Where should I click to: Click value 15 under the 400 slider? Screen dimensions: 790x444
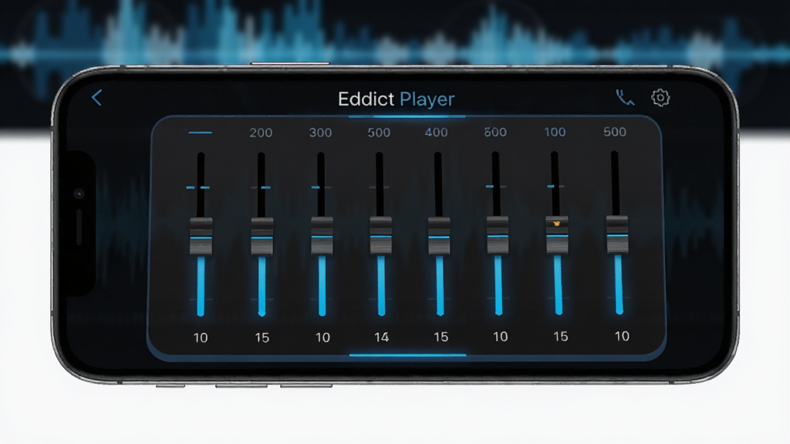click(441, 337)
